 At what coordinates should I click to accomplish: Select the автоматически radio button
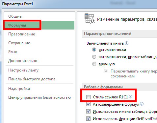coord(94,50)
